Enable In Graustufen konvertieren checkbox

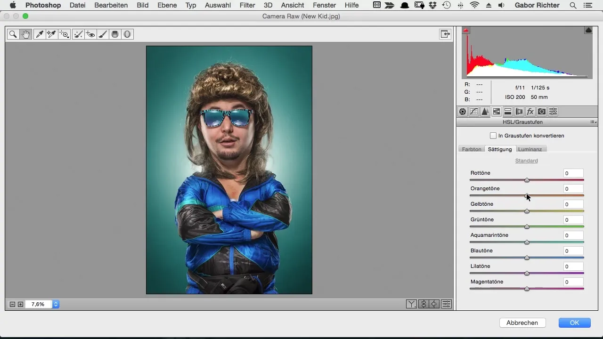(x=493, y=136)
